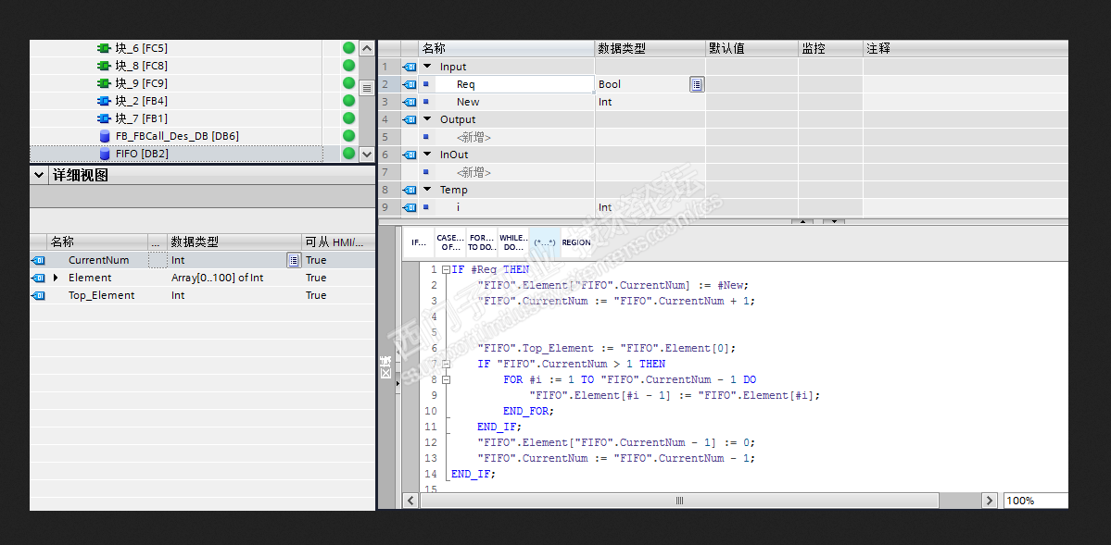Click the 监控 column header

[830, 48]
